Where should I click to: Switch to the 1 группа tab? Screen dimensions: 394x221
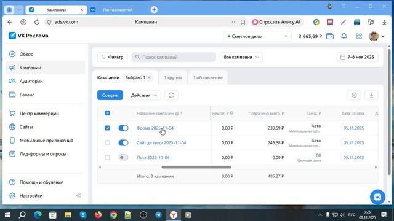point(173,78)
